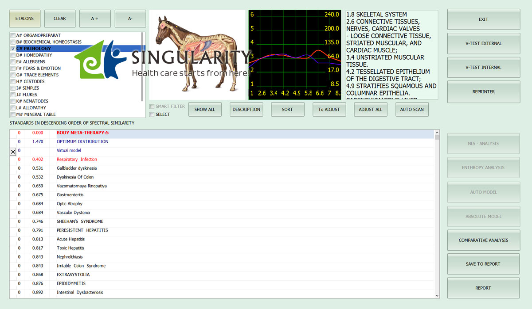Click the ETALONS button
532x309 pixels.
coord(25,19)
